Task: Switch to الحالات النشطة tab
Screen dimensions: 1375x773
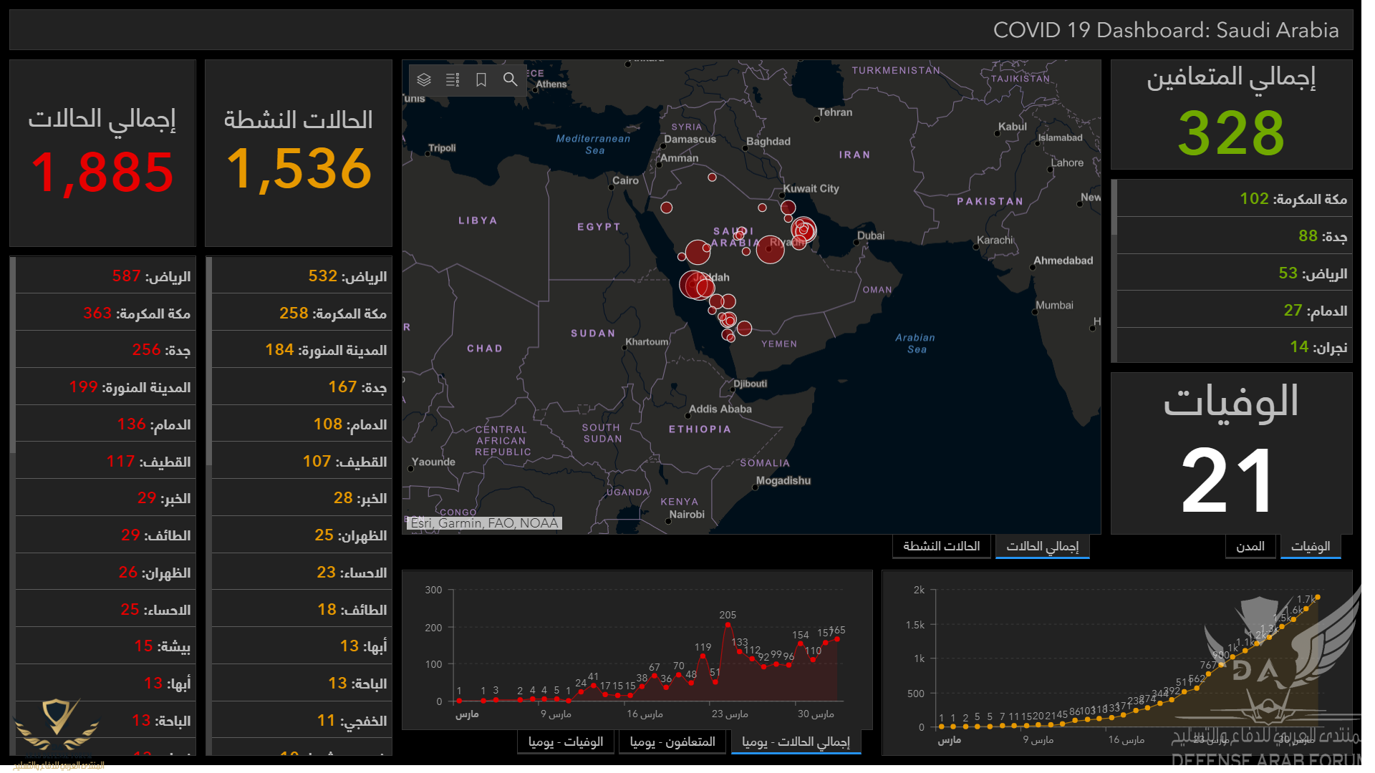Action: point(941,546)
